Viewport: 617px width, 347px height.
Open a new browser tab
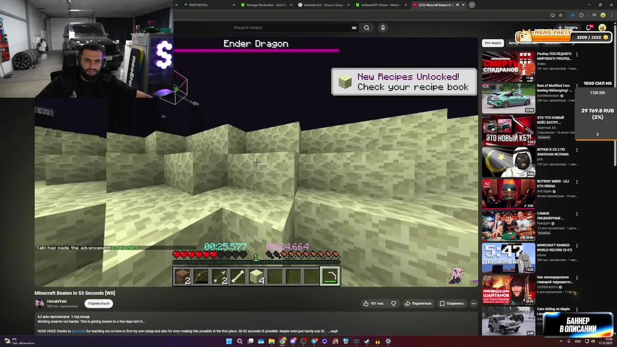tap(472, 5)
